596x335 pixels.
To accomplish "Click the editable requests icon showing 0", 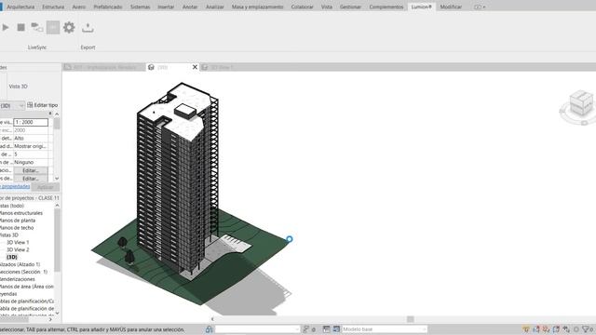I will [309, 329].
